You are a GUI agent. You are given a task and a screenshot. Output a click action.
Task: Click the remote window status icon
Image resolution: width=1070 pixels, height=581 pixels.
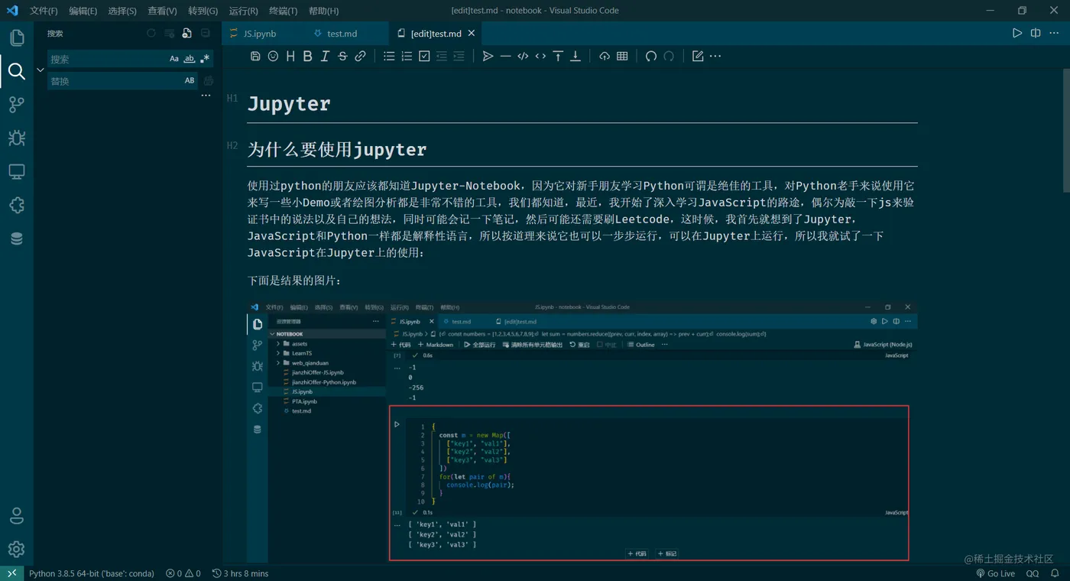(11, 573)
